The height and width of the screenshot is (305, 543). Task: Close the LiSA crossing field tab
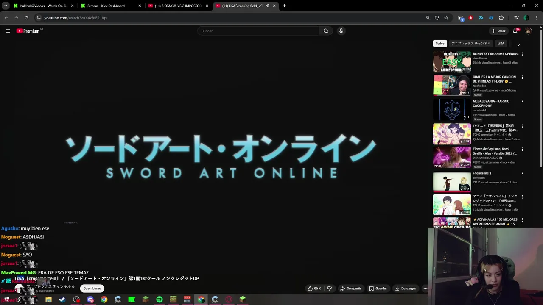coord(274,6)
